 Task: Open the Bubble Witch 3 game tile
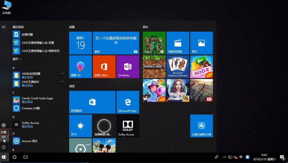click(x=154, y=90)
